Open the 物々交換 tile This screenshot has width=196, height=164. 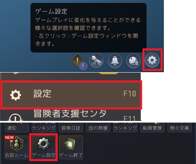coord(180,128)
